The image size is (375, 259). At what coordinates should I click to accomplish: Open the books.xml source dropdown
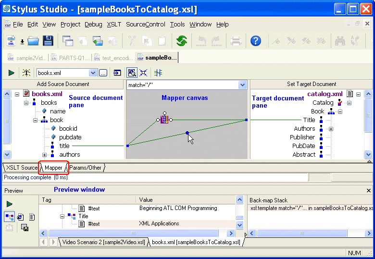(93, 73)
